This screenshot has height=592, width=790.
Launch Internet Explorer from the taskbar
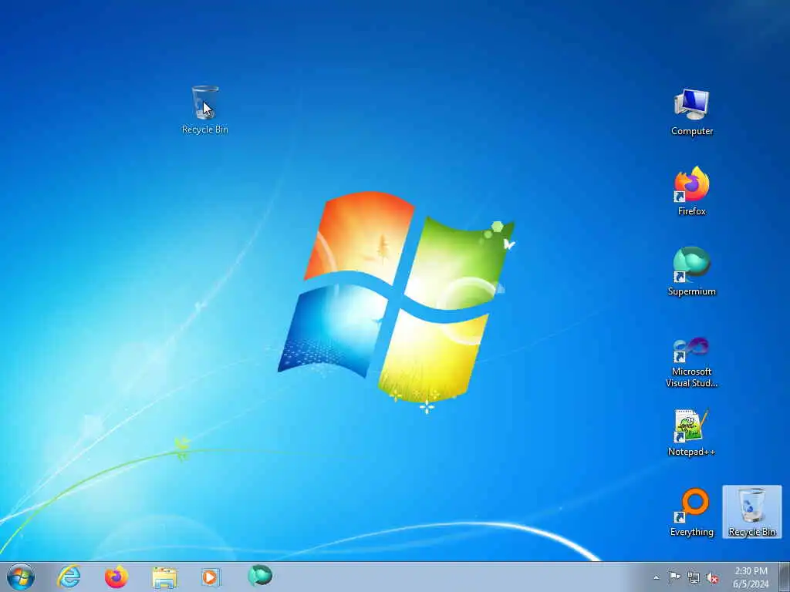tap(69, 577)
